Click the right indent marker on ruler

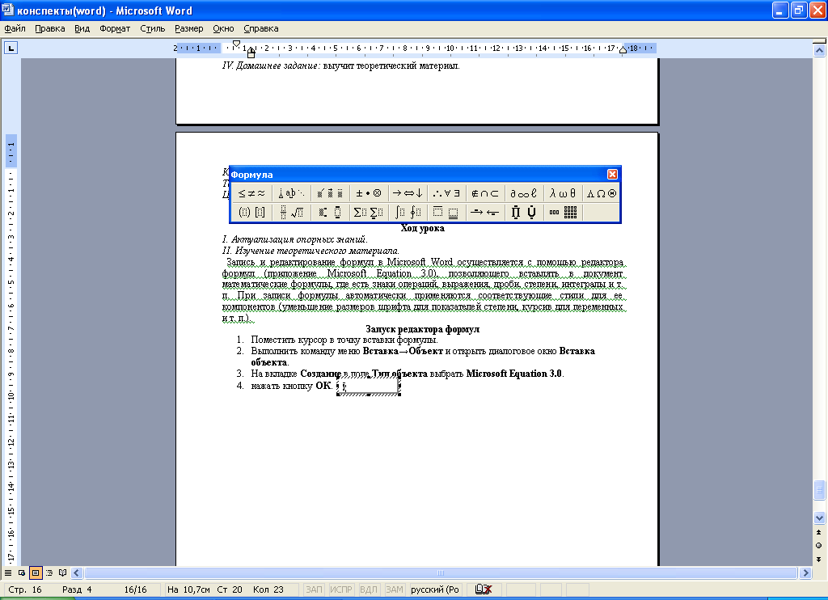623,50
